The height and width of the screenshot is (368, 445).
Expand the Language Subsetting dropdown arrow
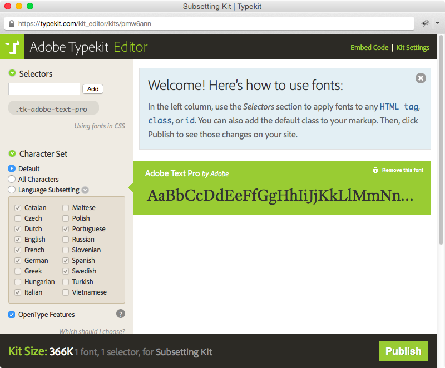[85, 190]
